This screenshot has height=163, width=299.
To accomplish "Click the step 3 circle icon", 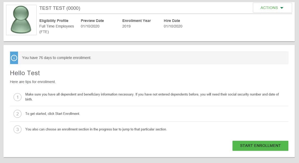I will tap(17, 129).
